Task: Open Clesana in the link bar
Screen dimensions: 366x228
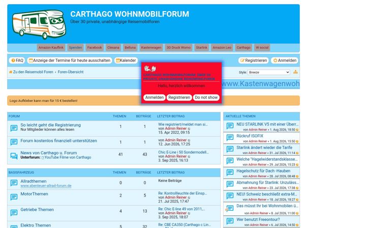Action: (113, 48)
